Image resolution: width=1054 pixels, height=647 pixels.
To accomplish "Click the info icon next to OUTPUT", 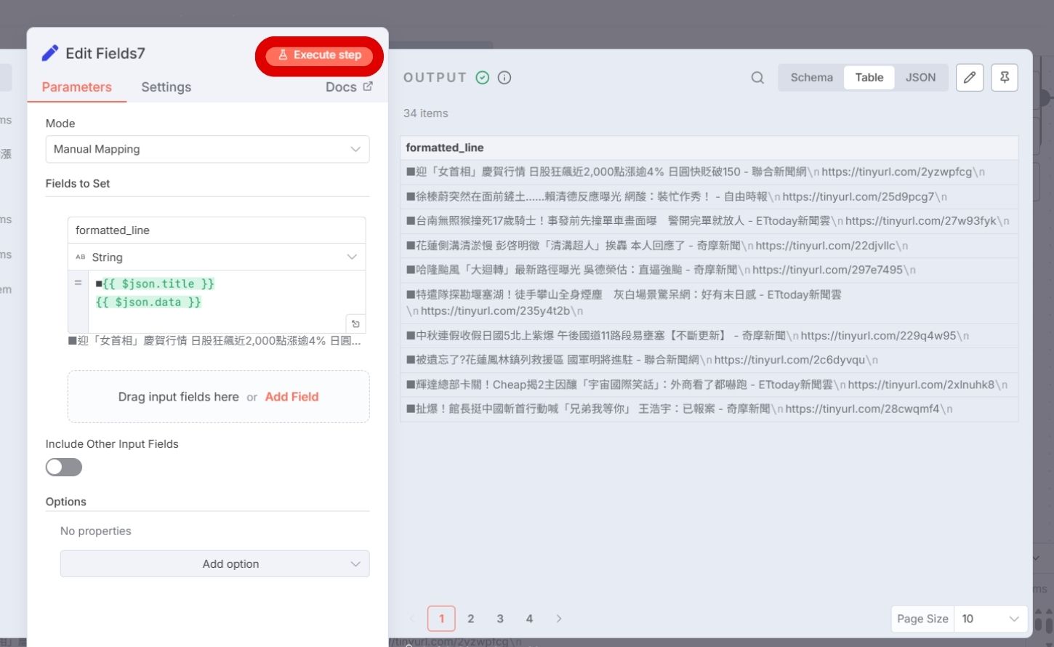I will coord(504,78).
